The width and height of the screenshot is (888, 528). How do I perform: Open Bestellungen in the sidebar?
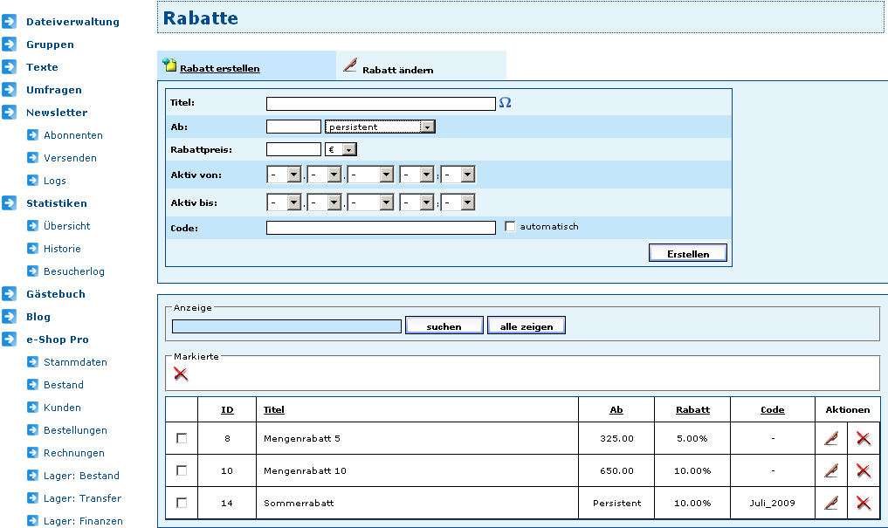point(75,430)
